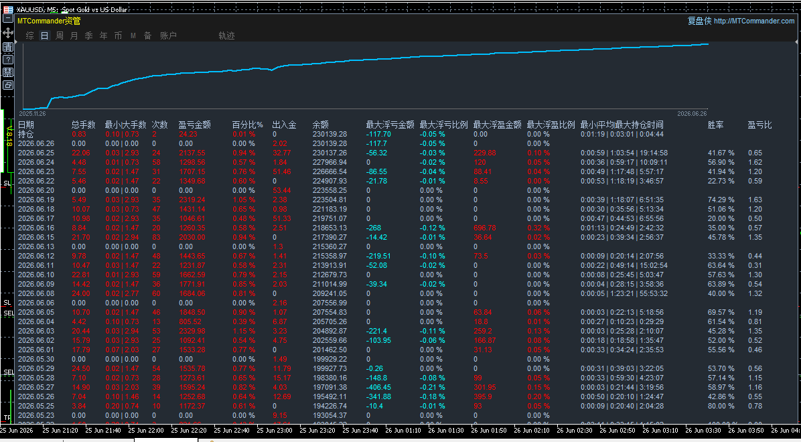
Task: Click the minimize panel icon in sidebar
Action: click(x=7, y=18)
